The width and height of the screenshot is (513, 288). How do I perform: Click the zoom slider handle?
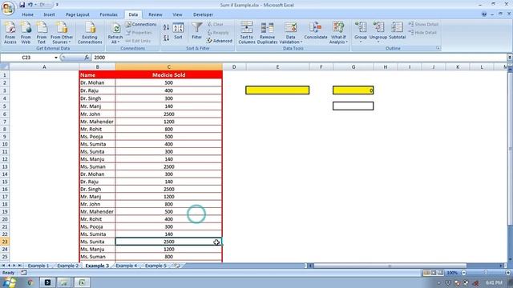486,273
